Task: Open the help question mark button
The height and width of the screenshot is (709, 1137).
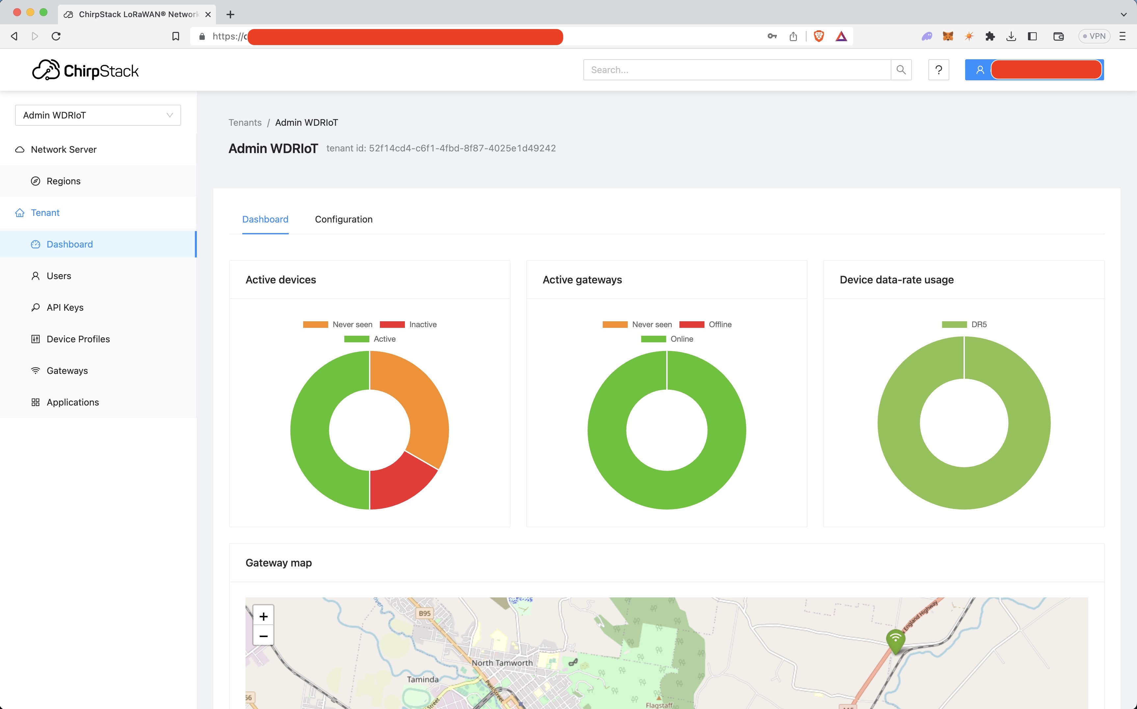Action: coord(938,70)
